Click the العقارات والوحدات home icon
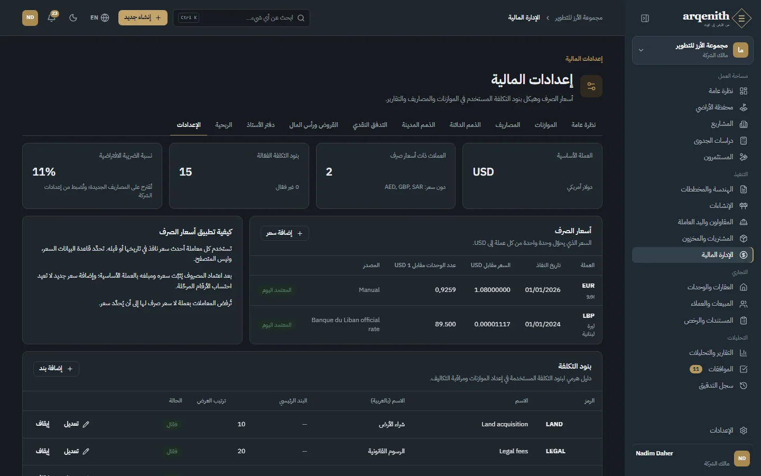761x476 pixels. 744,287
